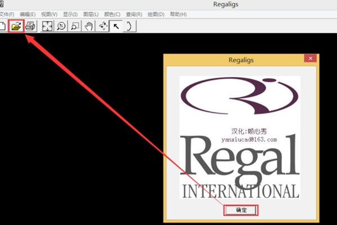
Task: Open the 显示(I) menu
Action: (71, 13)
